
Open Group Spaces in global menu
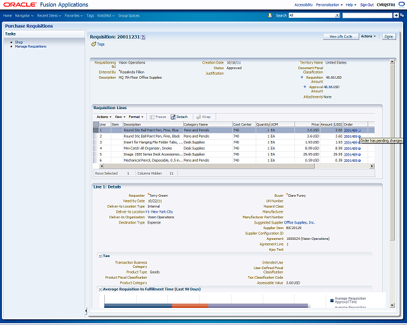[128, 15]
